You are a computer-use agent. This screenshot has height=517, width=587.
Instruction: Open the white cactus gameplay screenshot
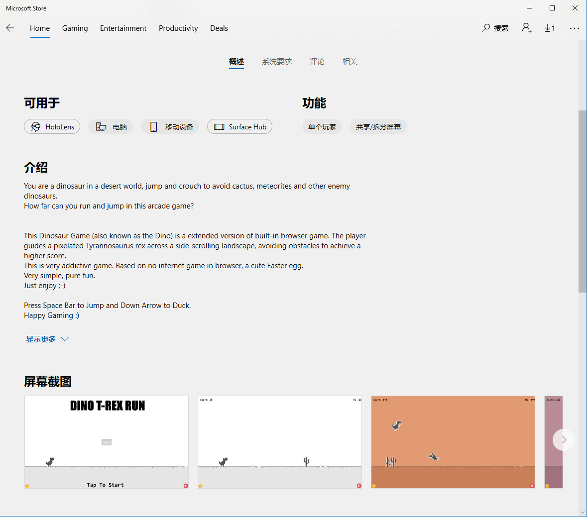[280, 442]
